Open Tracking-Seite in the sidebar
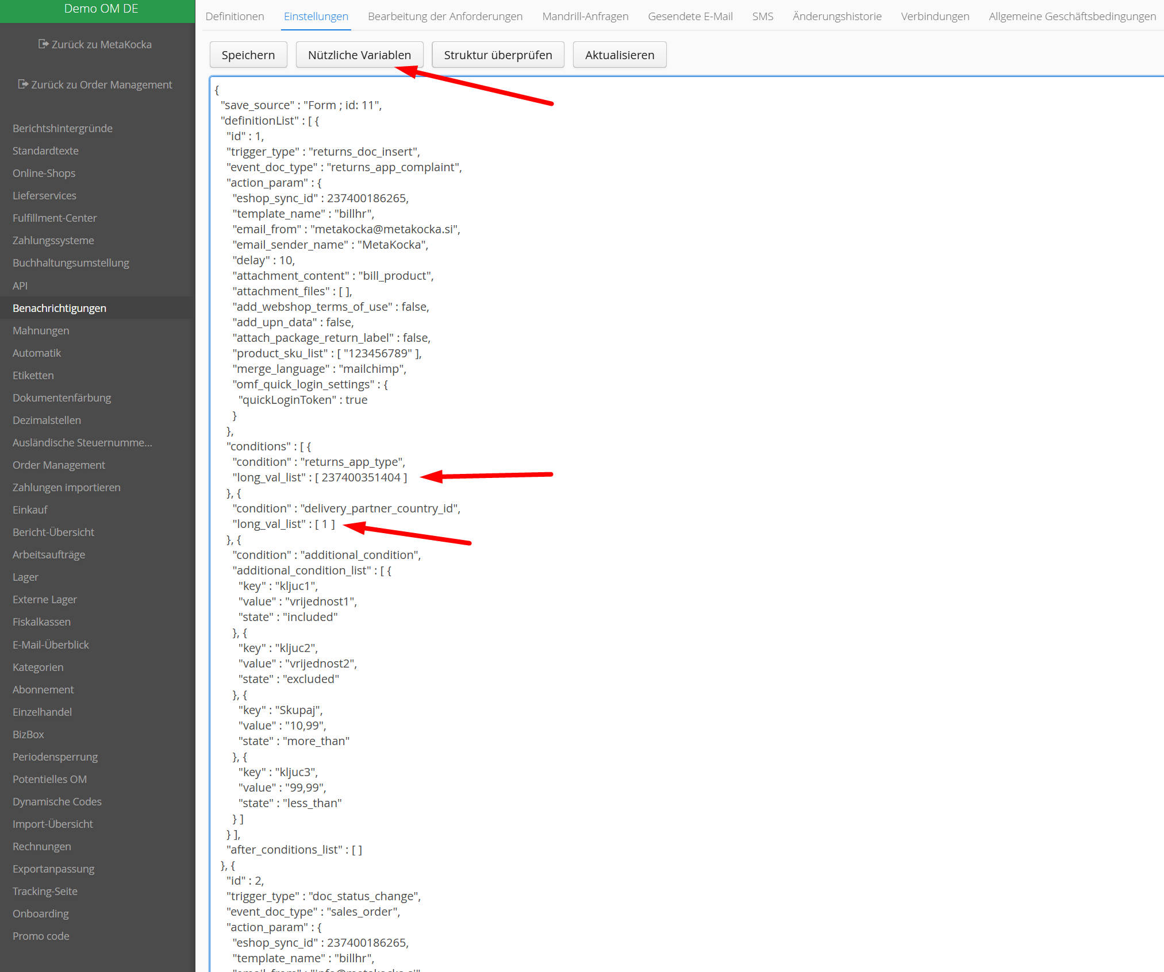The height and width of the screenshot is (972, 1164). [45, 891]
